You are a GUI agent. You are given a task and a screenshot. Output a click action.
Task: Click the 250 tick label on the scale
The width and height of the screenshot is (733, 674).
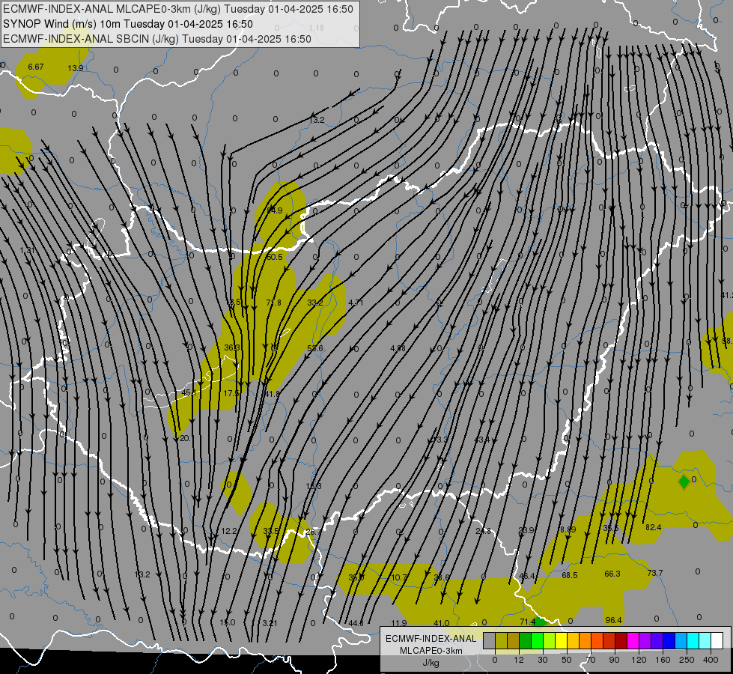687,660
